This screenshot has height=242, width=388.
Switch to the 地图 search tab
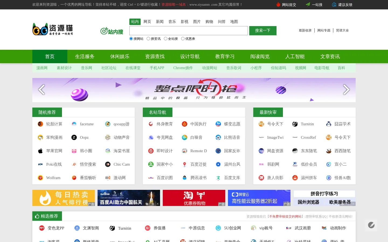coord(234,22)
